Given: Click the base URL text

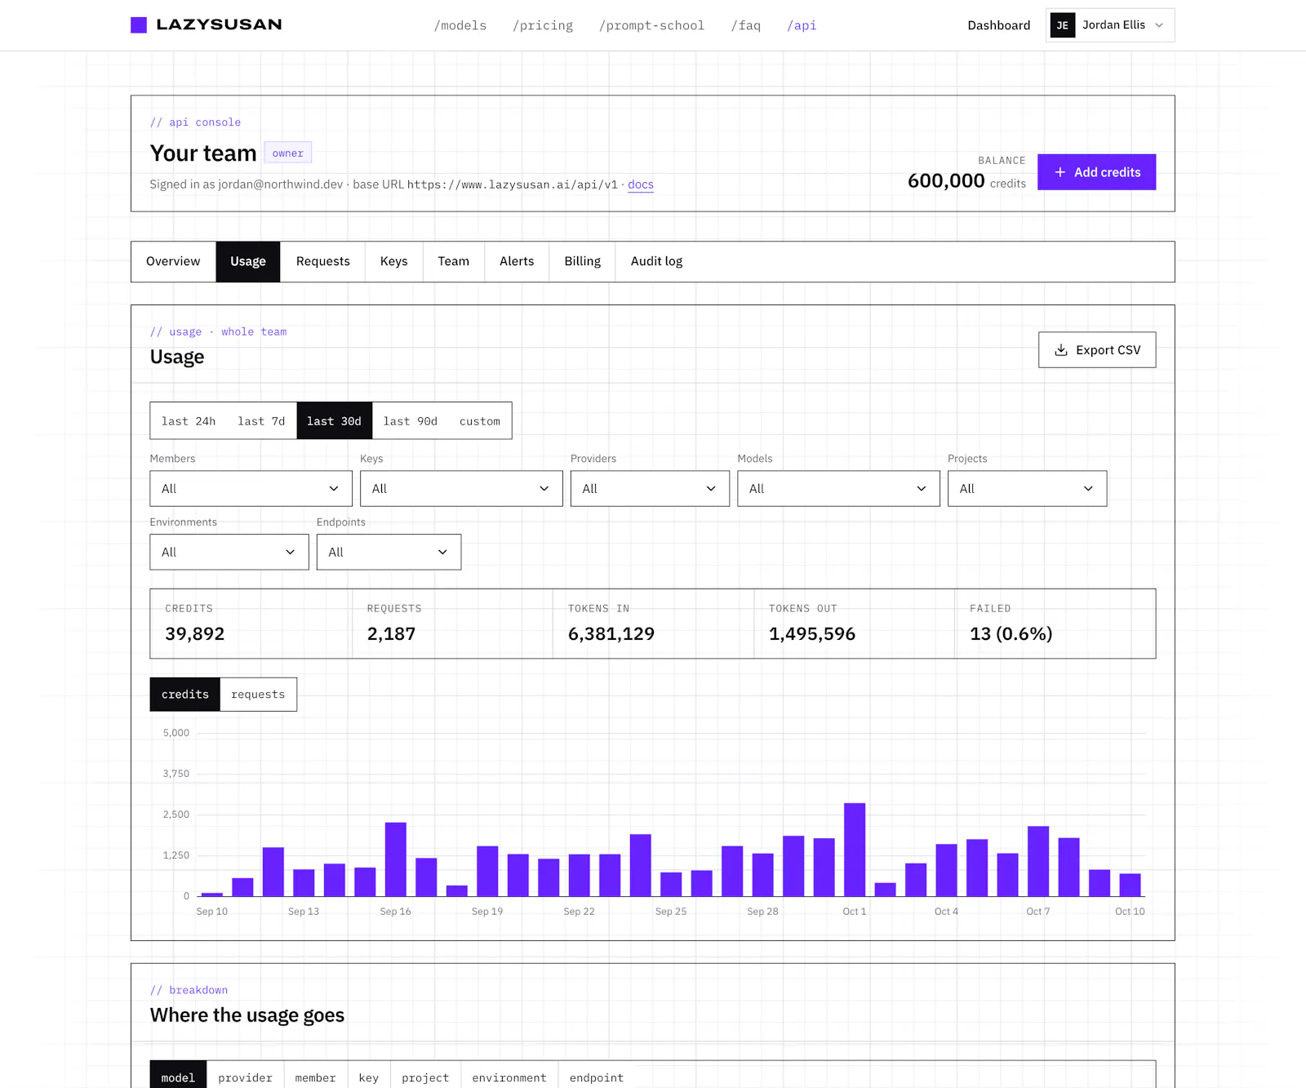Looking at the screenshot, I should pyautogui.click(x=513, y=184).
